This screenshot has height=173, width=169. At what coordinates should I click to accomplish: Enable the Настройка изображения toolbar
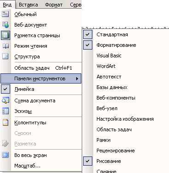coord(125,119)
